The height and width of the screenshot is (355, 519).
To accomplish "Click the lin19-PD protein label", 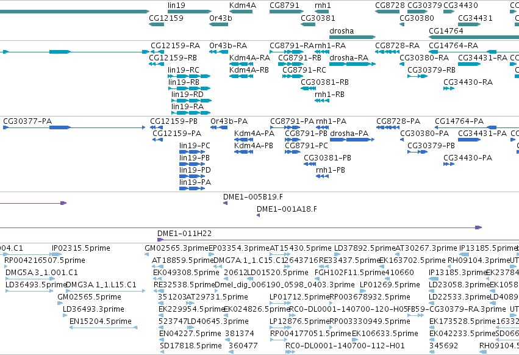I will [195, 170].
